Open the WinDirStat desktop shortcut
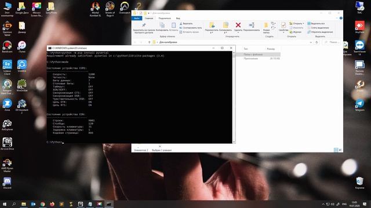The image size is (371, 208). pos(22,86)
